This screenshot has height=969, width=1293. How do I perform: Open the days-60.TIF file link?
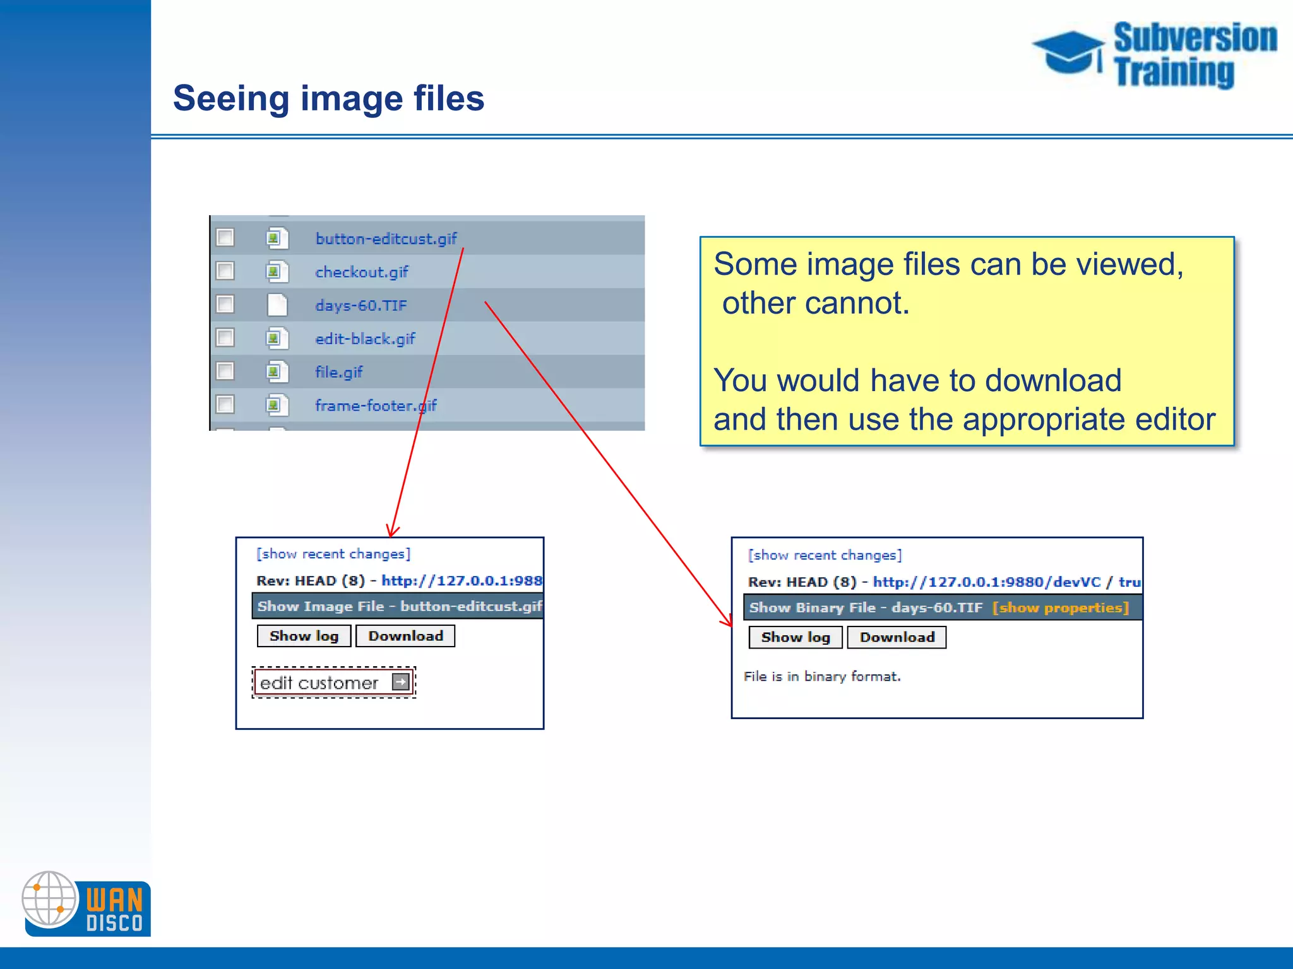[x=361, y=305]
